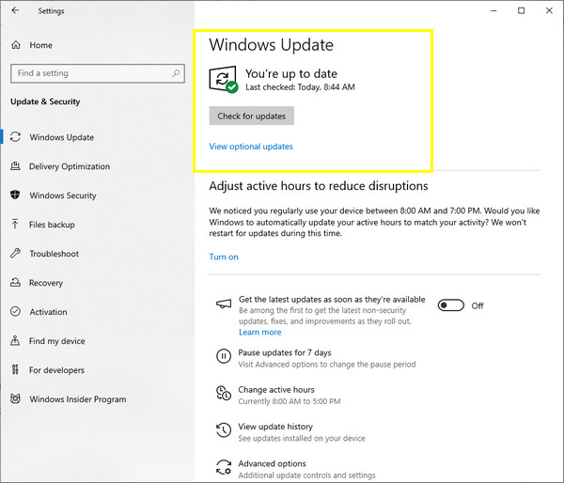564x483 pixels.
Task: Click the 'Update & Security' heading
Action: 45,101
